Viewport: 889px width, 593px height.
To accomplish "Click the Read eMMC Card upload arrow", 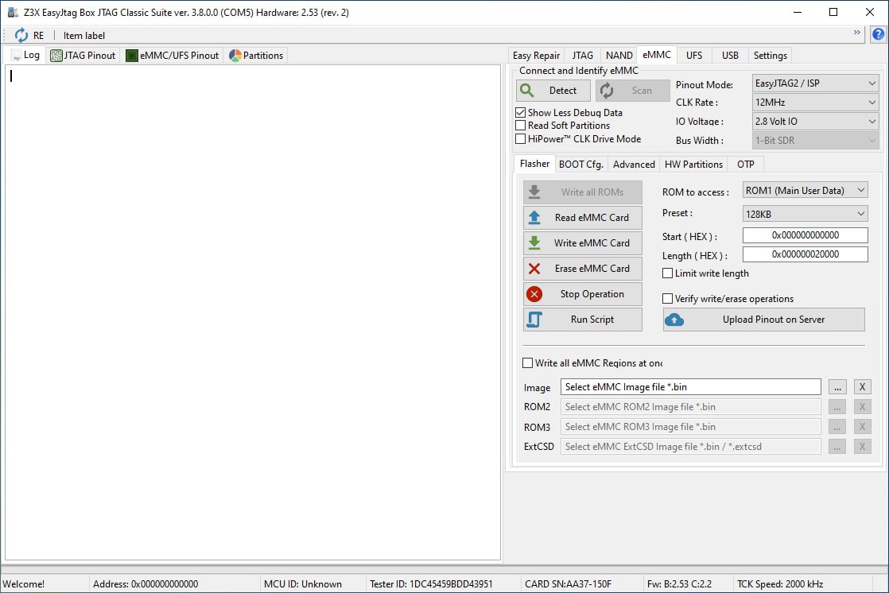I will point(534,218).
